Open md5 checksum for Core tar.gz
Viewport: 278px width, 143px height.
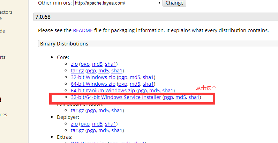coord(104,71)
